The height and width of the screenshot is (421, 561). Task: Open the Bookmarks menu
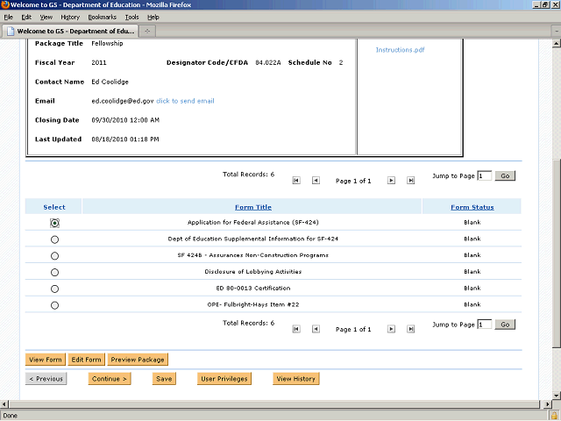coord(102,18)
